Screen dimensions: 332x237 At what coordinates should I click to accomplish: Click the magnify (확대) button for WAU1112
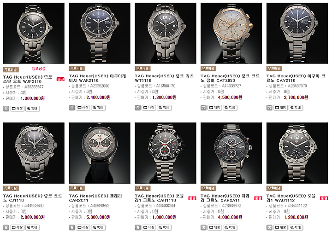tap(296, 227)
